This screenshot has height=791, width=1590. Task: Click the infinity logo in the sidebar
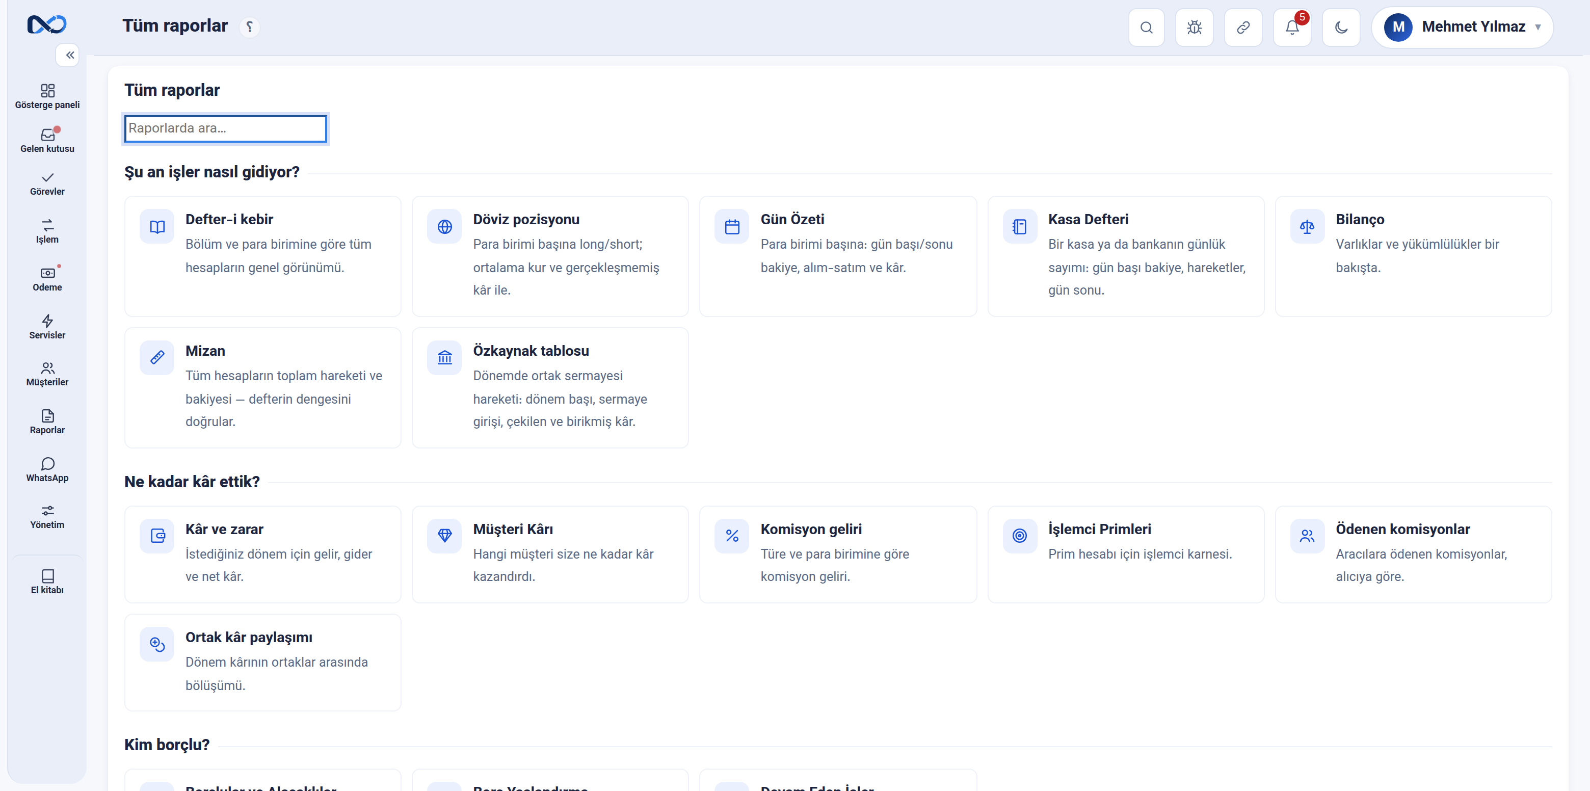coord(47,24)
